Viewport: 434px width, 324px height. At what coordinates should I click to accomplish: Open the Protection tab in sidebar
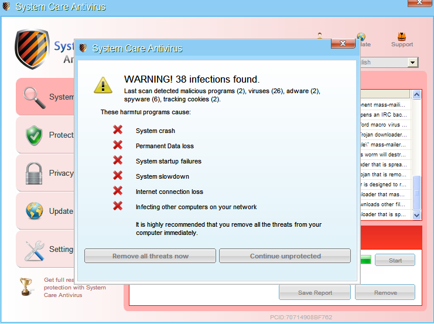coord(45,135)
